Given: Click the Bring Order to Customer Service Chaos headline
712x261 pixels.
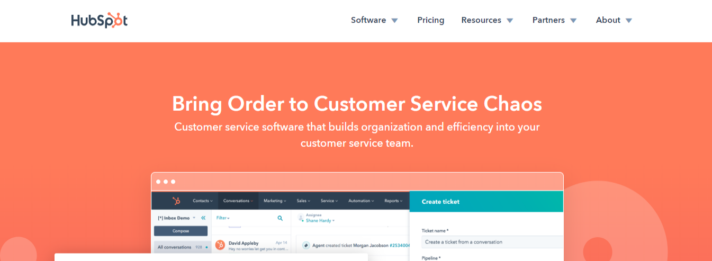Looking at the screenshot, I should tap(357, 103).
